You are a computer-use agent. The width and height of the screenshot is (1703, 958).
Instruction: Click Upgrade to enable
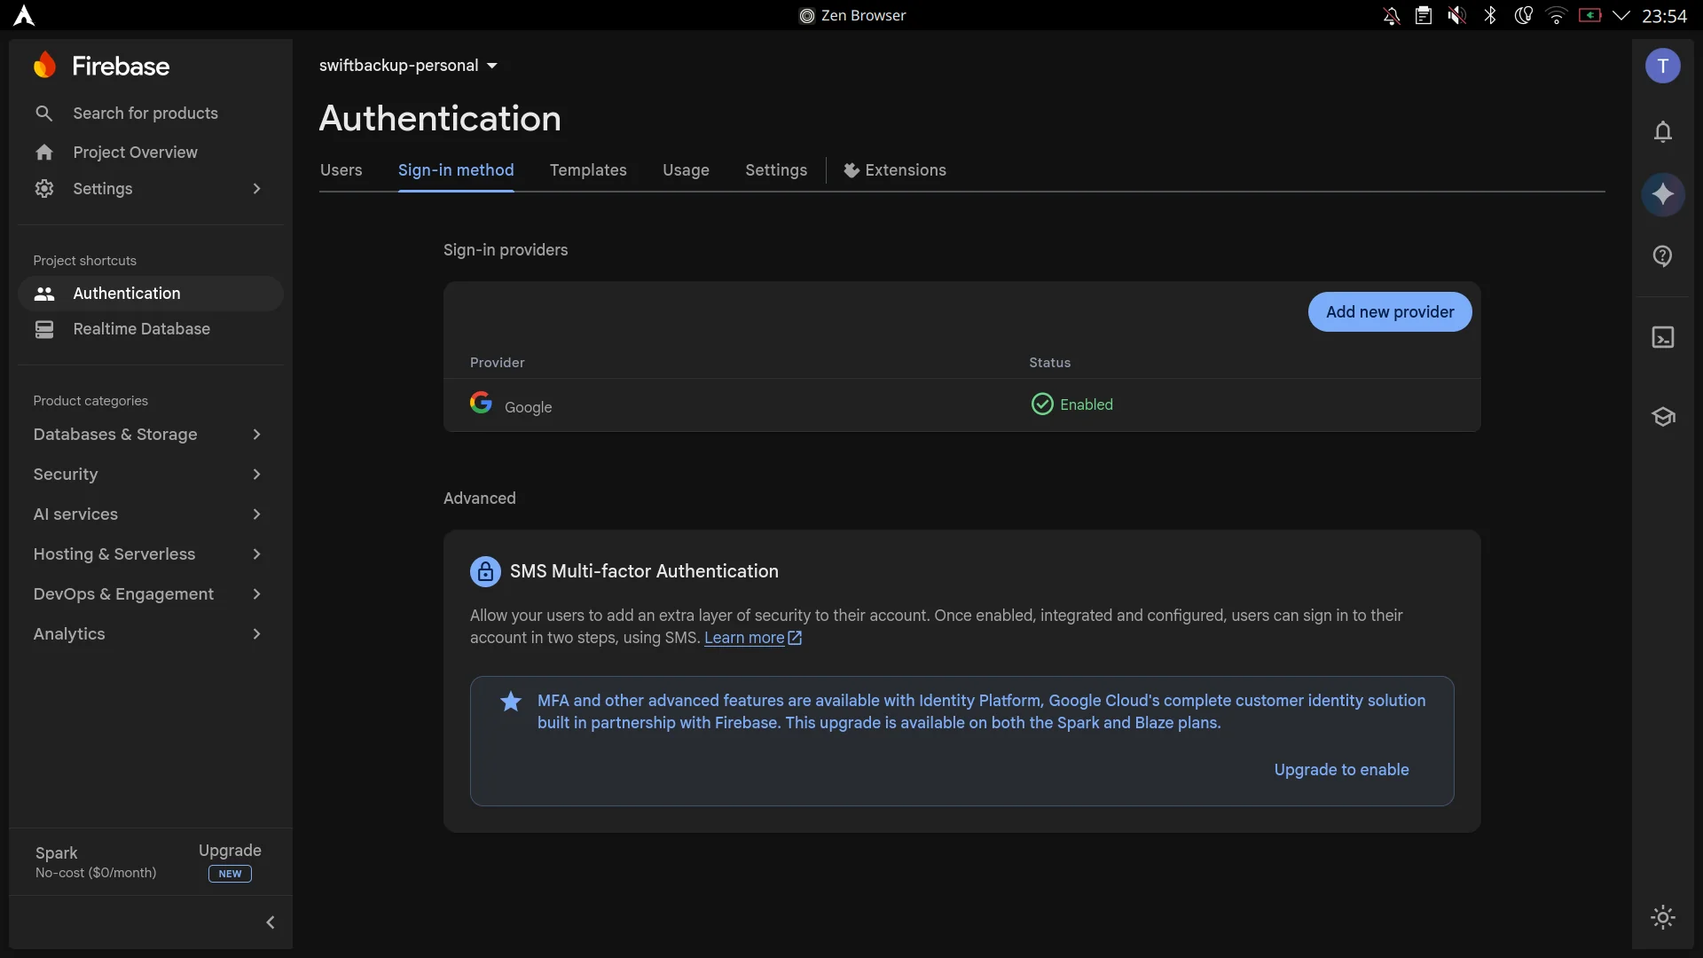pos(1341,770)
